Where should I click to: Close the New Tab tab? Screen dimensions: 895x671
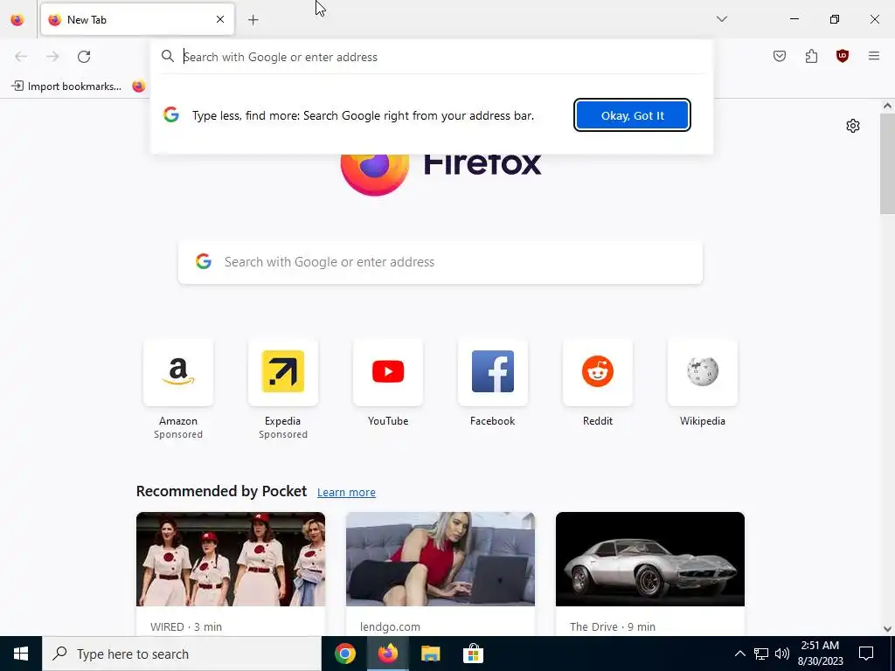219,19
